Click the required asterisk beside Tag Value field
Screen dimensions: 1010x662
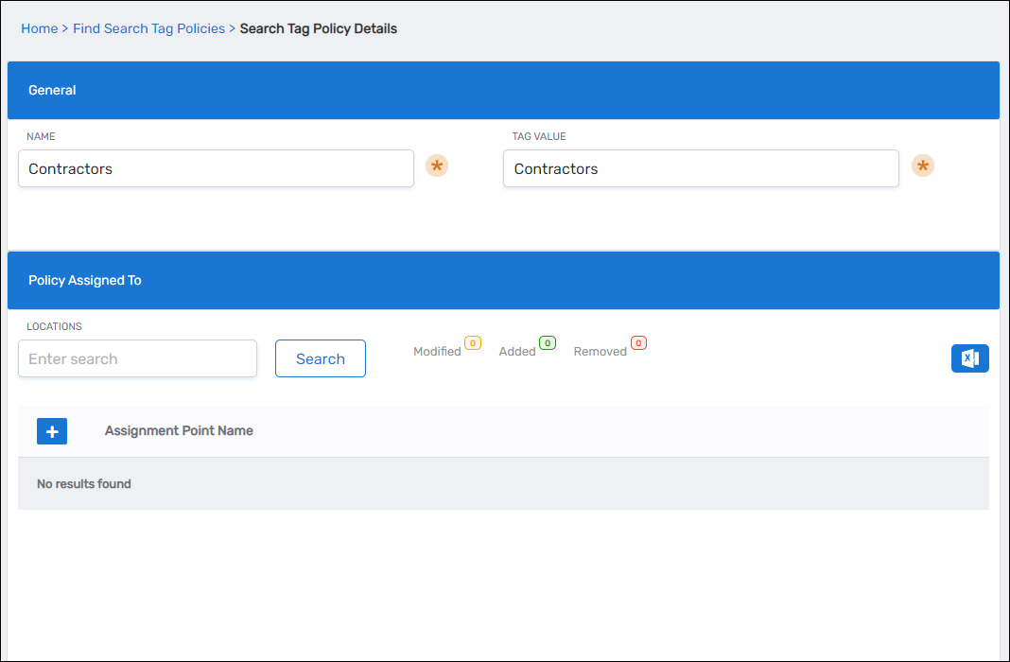point(922,166)
